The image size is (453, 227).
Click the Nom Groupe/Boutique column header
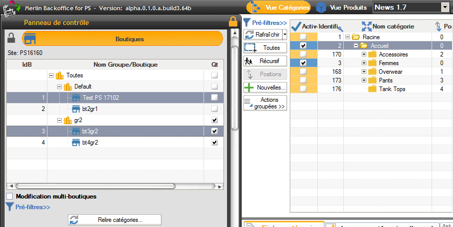point(125,65)
